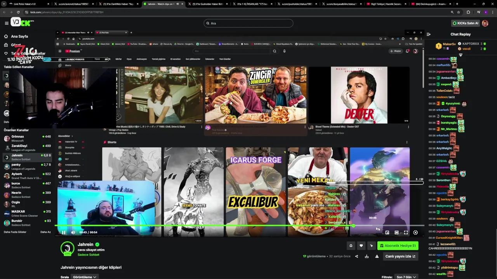Screen dimensions: 497x279
Task: Open Grimnax channel in recommended list
Action: pos(27,138)
